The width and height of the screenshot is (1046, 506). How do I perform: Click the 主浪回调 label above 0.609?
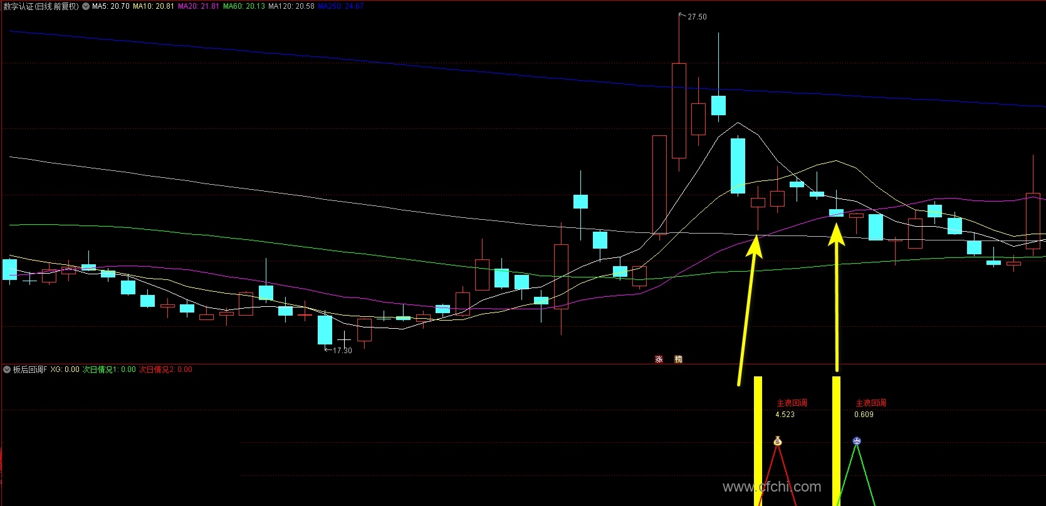(x=871, y=403)
